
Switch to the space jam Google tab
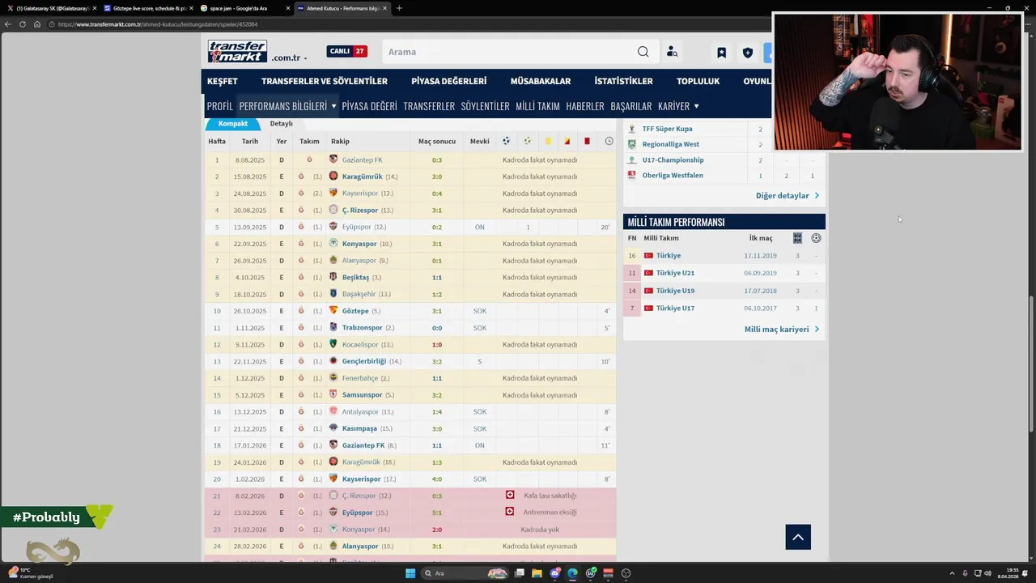(245, 8)
